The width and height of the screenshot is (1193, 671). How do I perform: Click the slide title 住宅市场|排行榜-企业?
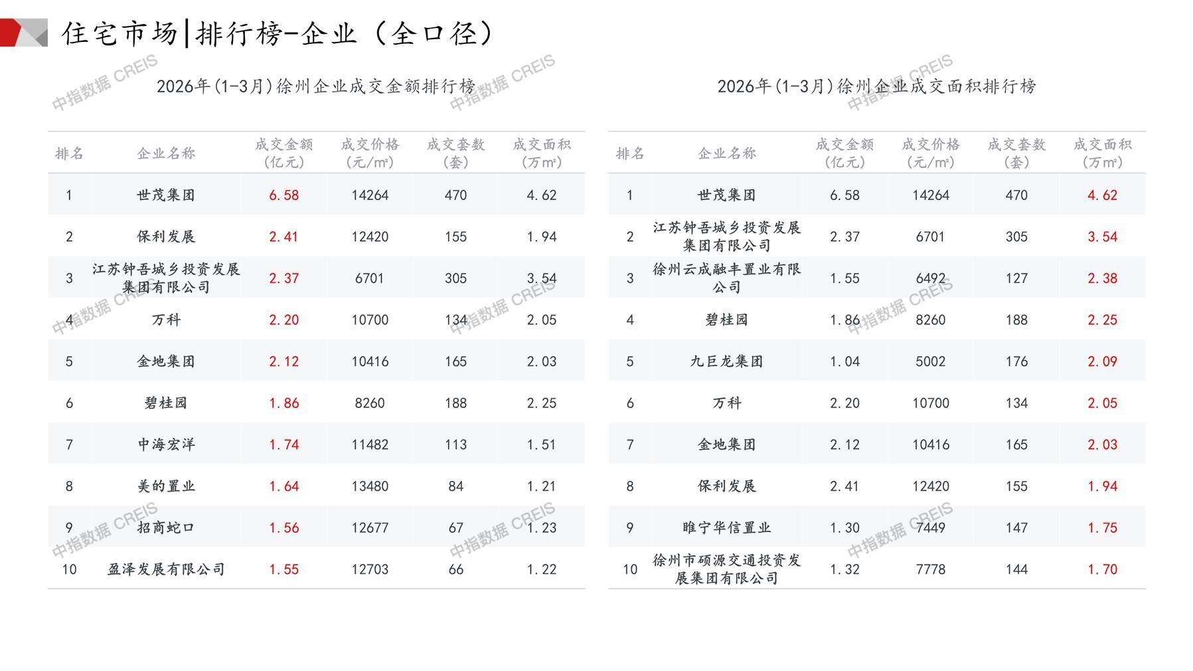coord(278,33)
